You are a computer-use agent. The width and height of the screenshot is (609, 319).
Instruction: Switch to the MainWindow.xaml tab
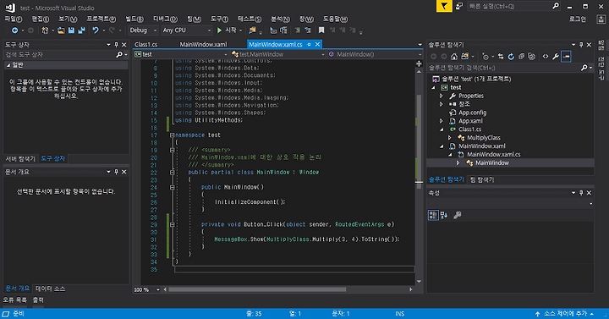coord(203,45)
